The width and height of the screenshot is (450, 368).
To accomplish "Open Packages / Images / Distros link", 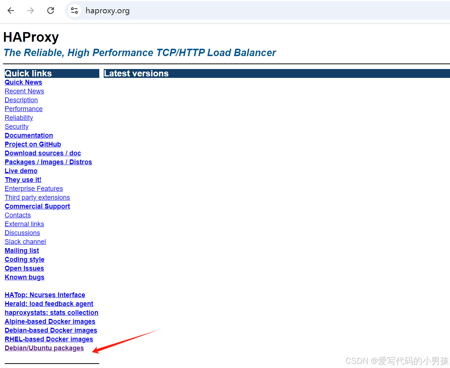I will click(48, 162).
